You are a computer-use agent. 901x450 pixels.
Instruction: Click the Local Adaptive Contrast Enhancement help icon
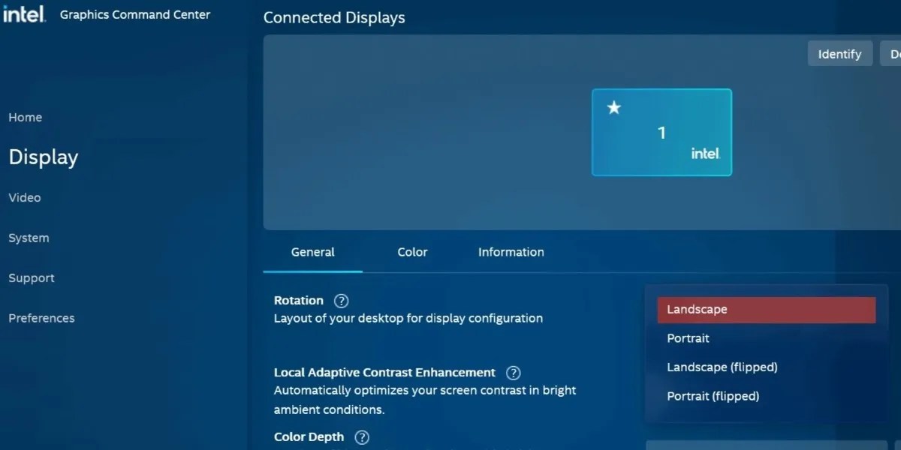pyautogui.click(x=513, y=373)
